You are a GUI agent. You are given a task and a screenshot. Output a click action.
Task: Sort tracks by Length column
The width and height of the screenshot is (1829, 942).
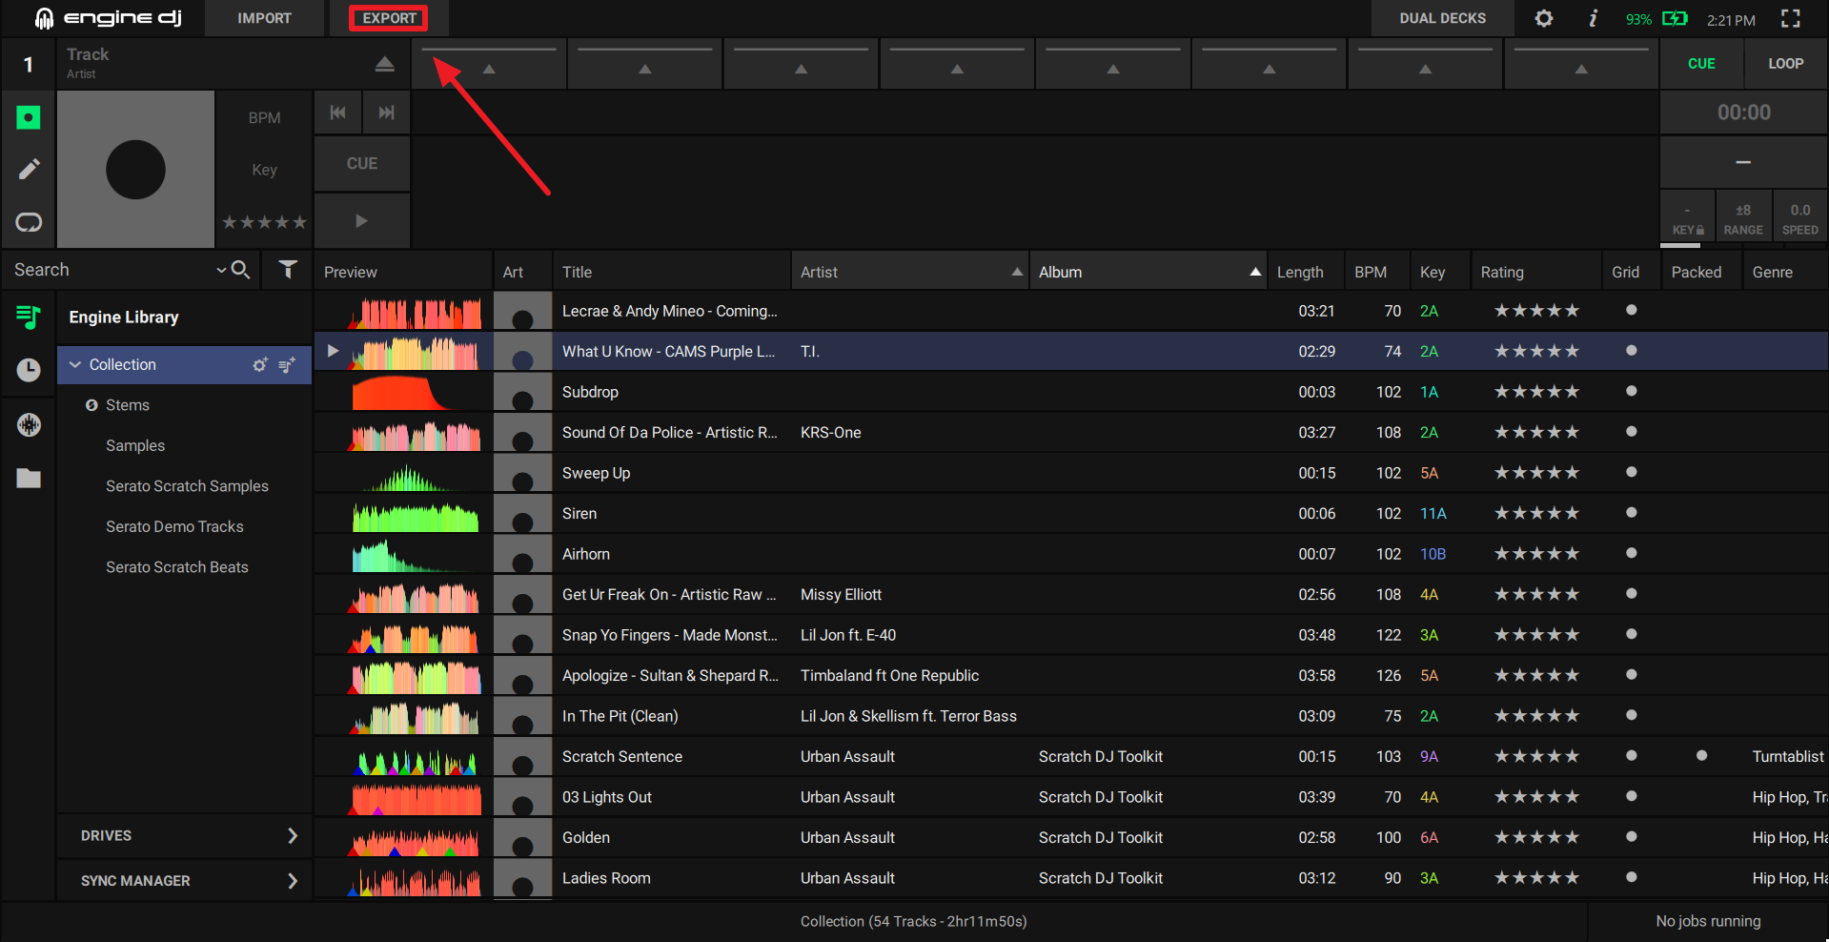coord(1305,272)
